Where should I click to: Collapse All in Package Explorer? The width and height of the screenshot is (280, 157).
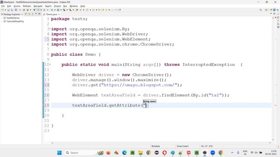26,14
